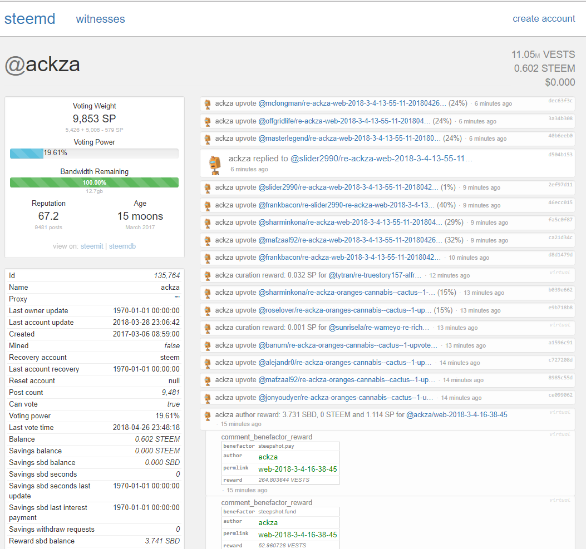Open @tytran/re-truestory157 curation link
This screenshot has width=586, height=549.
pos(375,275)
